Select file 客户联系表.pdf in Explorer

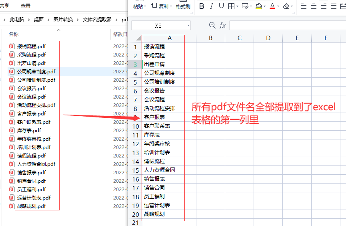(x=34, y=122)
